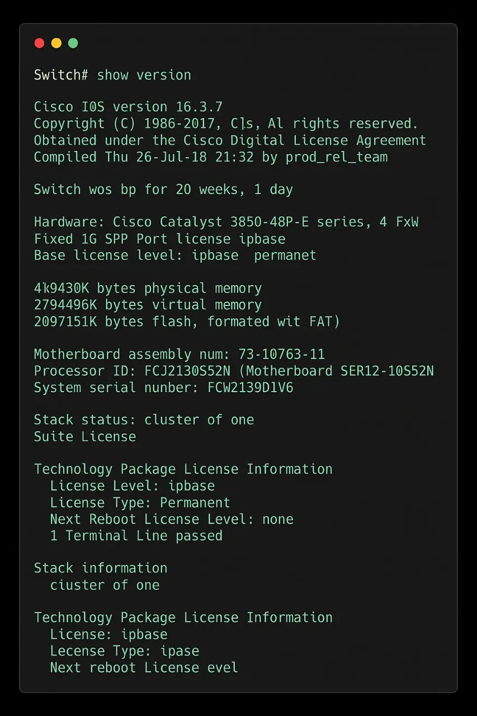Click 'Next Reboot License Level: none' line
477x716 pixels.
[x=172, y=519]
